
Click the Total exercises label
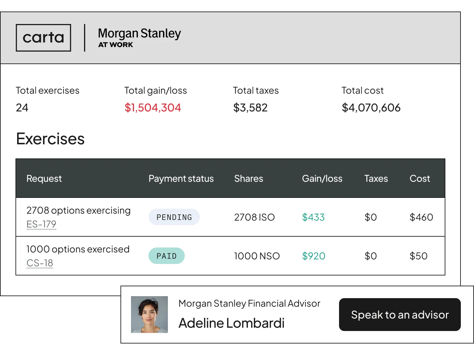click(x=48, y=90)
